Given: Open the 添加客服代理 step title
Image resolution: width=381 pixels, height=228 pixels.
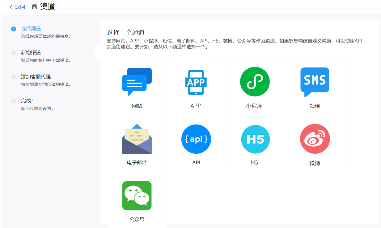Looking at the screenshot, I should 36,77.
